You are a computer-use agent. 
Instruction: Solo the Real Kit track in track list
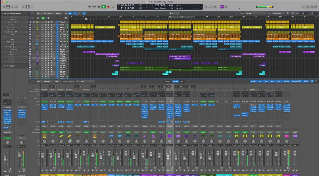point(49,27)
